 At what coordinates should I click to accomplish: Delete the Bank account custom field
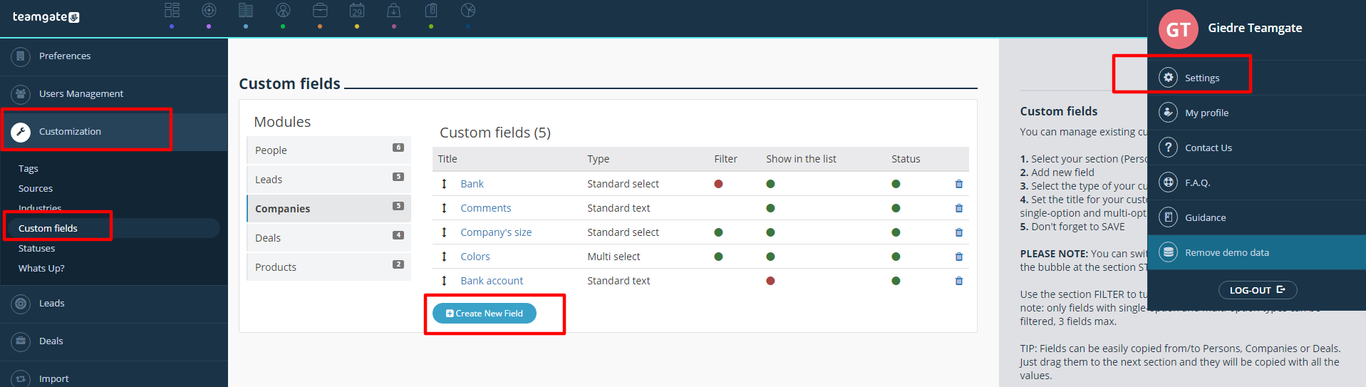coord(959,281)
